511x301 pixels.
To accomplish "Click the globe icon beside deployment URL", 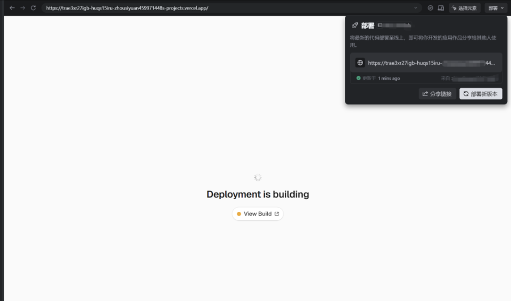I will (360, 63).
